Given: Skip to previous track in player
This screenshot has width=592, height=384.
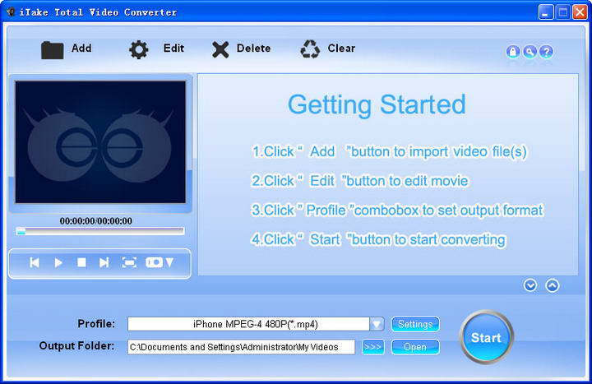Looking at the screenshot, I should click(35, 262).
